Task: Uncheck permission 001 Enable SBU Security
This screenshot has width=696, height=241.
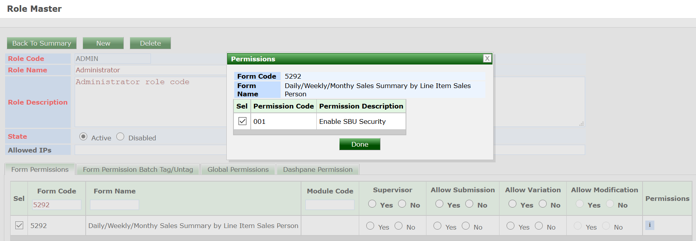Action: coord(242,121)
